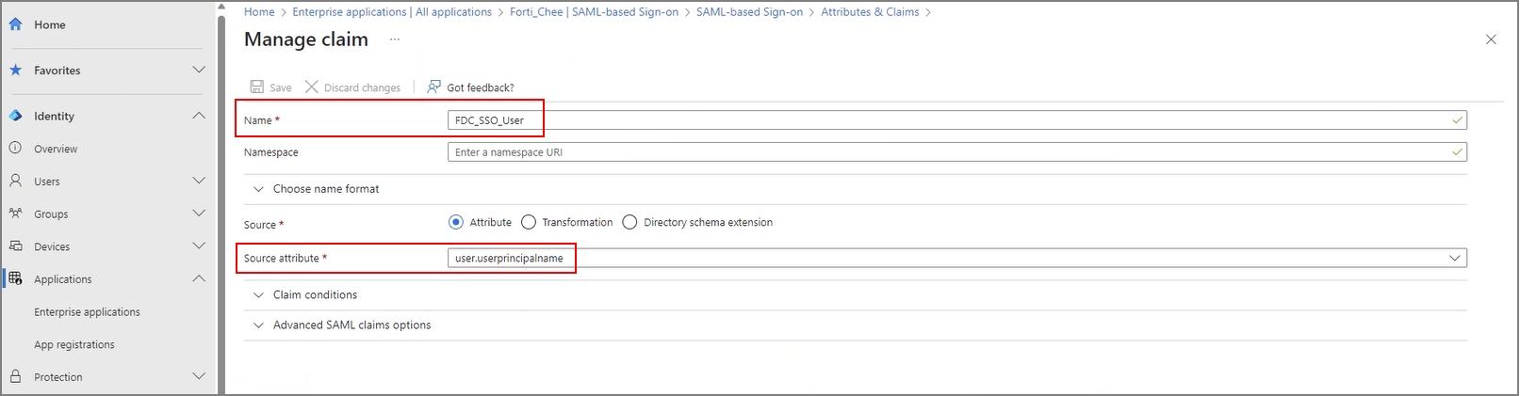Click Discard changes button
Viewport: 1520px width, 396px height.
point(353,87)
